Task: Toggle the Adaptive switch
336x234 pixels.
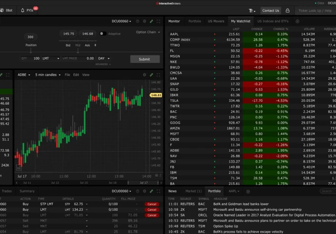Action: pos(103,34)
